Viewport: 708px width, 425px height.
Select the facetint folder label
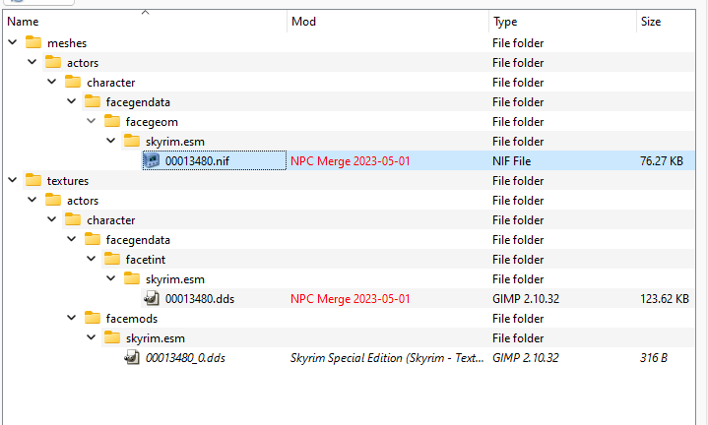tap(146, 260)
